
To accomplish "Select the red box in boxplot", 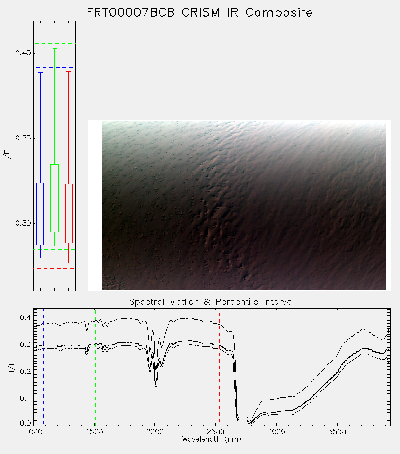I will pos(69,213).
